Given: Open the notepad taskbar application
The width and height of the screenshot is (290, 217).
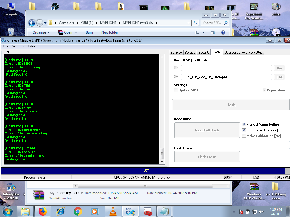Looking at the screenshot, I should coord(165,211).
